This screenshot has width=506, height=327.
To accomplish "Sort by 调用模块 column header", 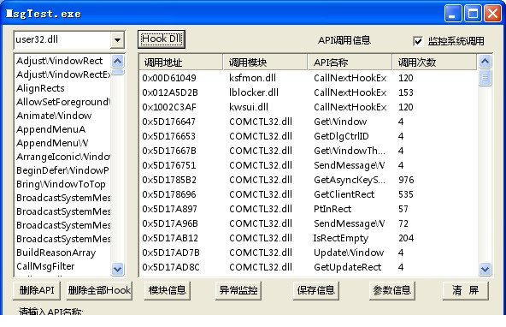I will pyautogui.click(x=265, y=62).
